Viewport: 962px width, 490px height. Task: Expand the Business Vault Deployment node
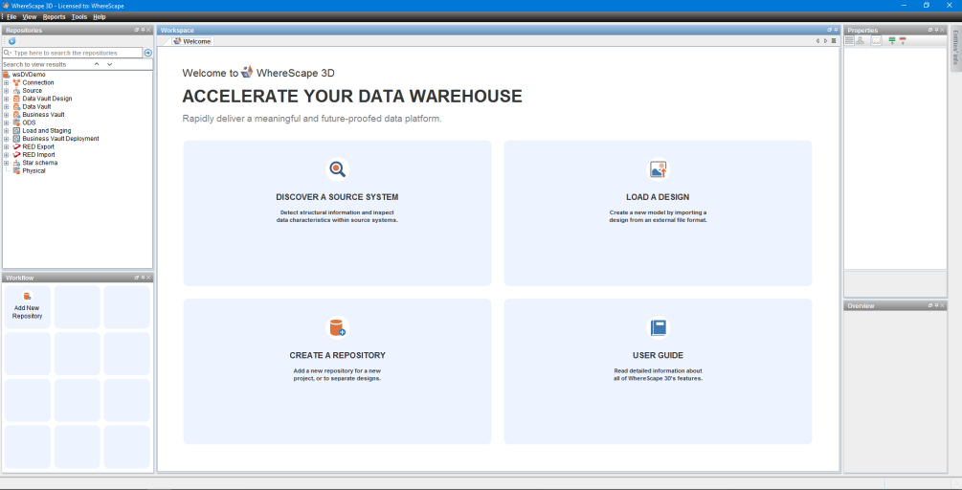click(x=6, y=139)
